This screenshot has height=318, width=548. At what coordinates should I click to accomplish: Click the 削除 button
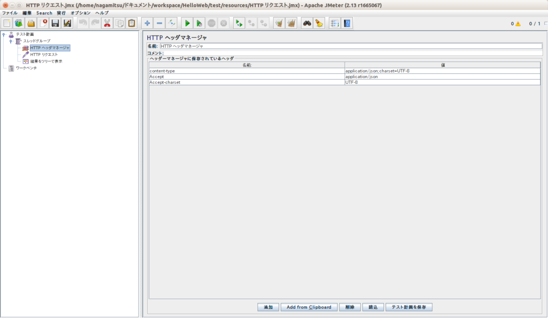350,307
